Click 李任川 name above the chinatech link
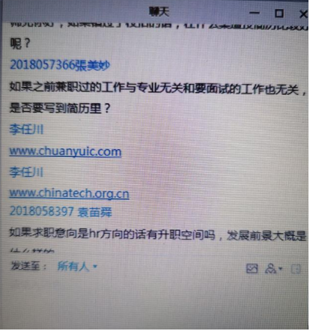This screenshot has height=331, width=310. [x=26, y=172]
